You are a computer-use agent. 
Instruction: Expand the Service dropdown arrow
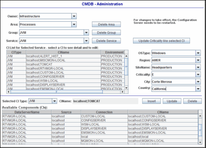pos(86,41)
